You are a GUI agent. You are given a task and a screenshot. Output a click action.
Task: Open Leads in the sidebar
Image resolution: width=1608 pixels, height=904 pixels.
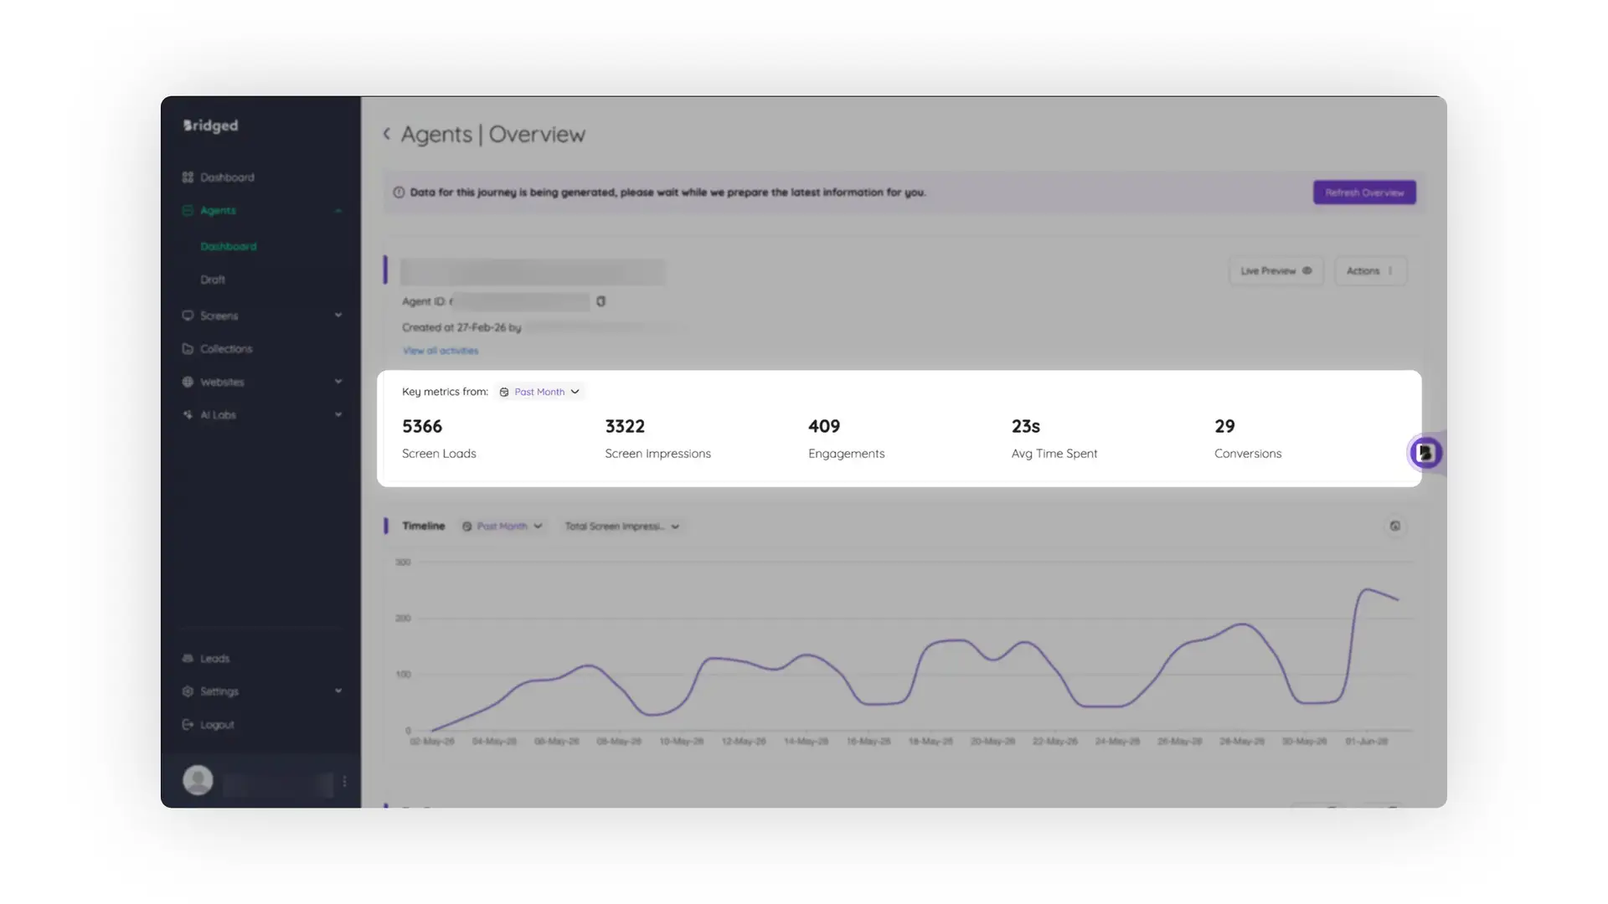pos(214,659)
